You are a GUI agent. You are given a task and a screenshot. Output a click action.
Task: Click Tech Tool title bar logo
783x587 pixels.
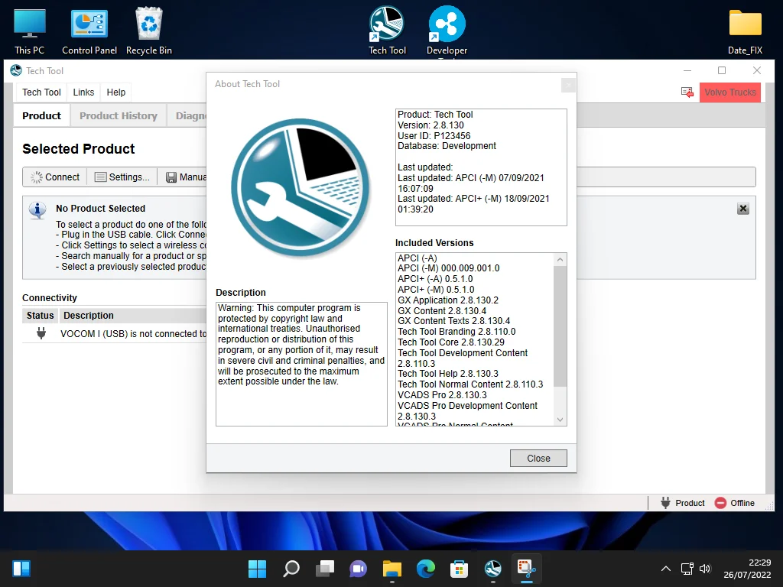coord(16,71)
